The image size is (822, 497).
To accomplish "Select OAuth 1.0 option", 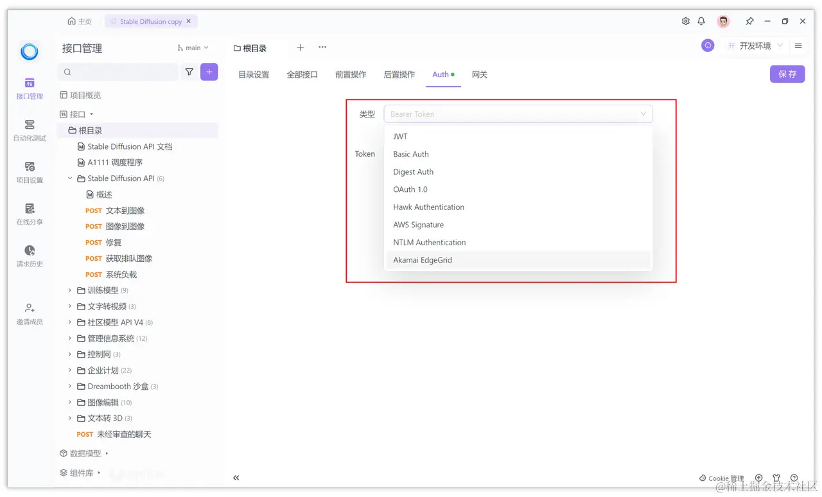I will [518, 189].
